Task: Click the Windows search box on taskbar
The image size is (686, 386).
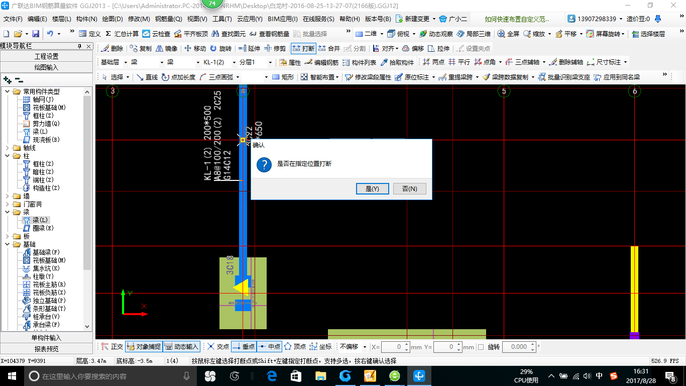Action: click(109, 376)
